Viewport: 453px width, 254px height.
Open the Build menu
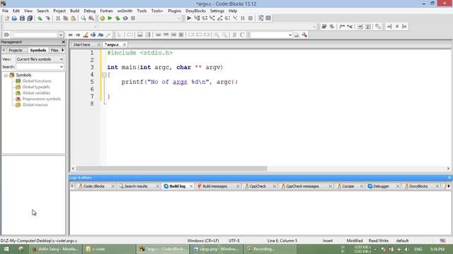tap(74, 11)
